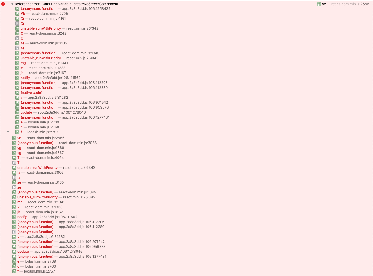This screenshot has height=276, width=373.
Task: Select the [native code] stack frame
Action: [x=31, y=93]
